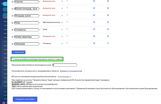
Task: Toggle the last-column checkbox in Номер квартиры row
Action: click(x=108, y=36)
